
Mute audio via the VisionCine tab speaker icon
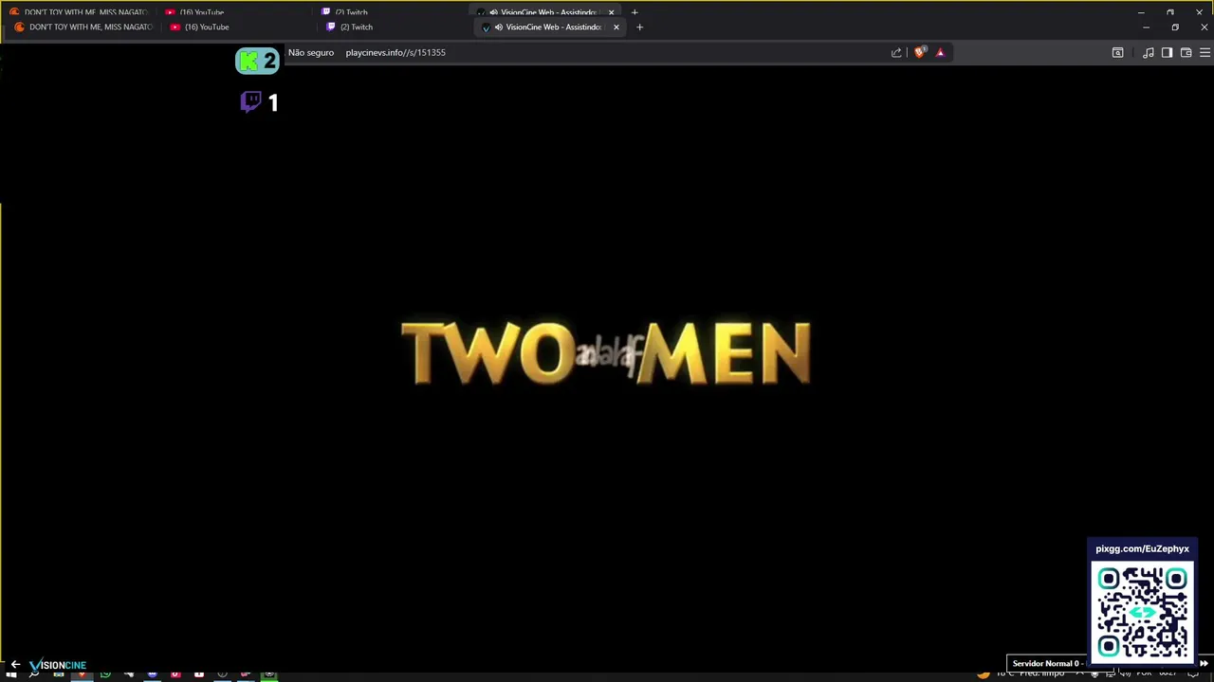[498, 27]
